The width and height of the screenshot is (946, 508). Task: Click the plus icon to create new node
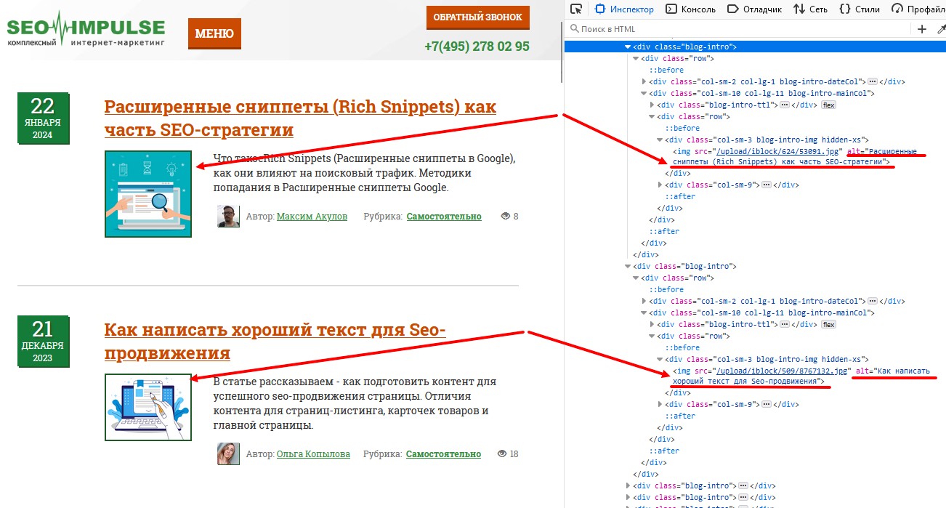tap(922, 29)
